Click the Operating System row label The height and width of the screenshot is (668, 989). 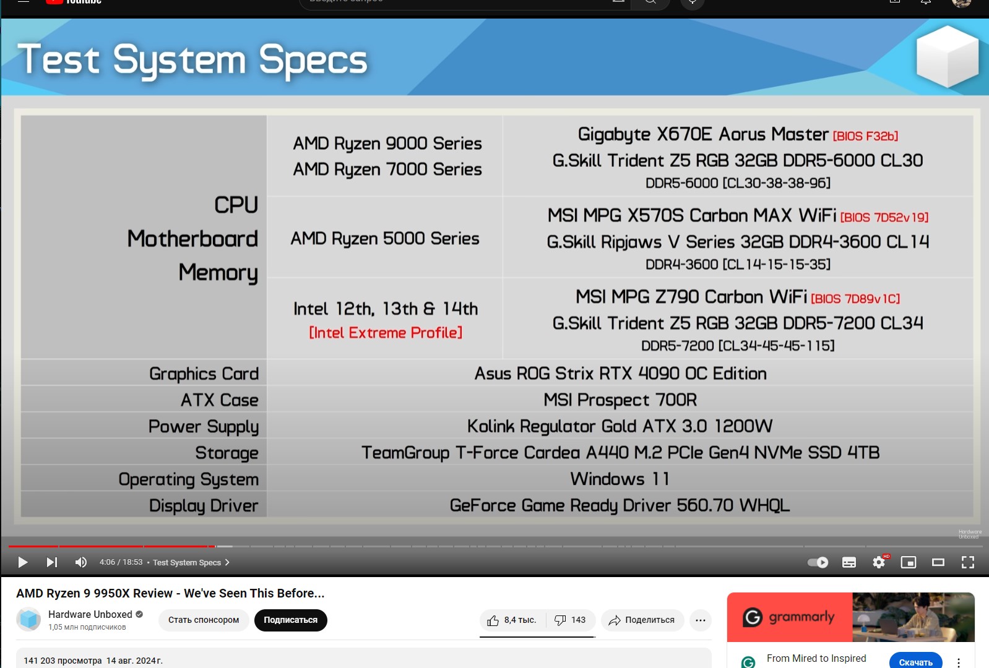[x=189, y=479]
